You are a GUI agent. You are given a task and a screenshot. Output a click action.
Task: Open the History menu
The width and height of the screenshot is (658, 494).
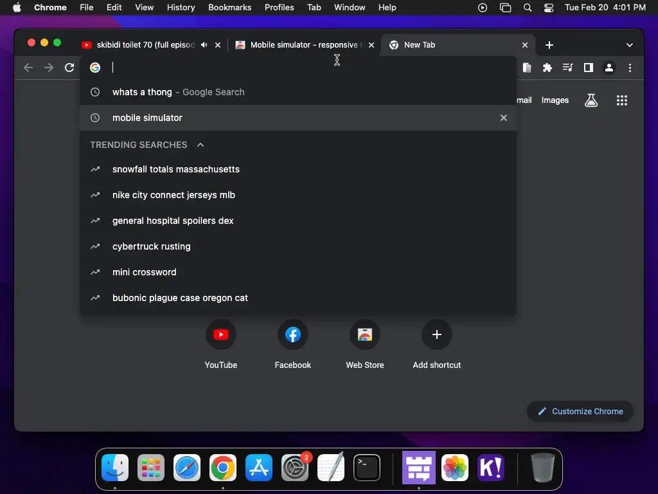[x=181, y=8]
